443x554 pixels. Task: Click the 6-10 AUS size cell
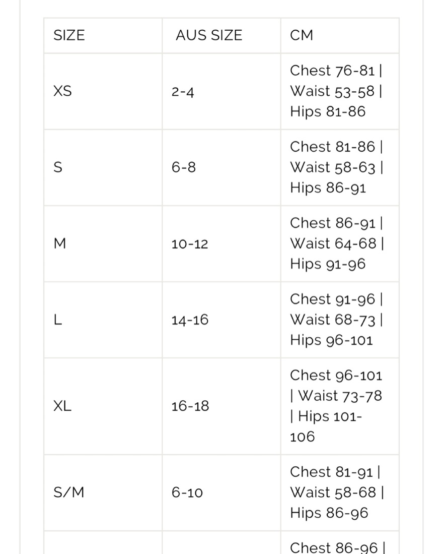tap(221, 493)
